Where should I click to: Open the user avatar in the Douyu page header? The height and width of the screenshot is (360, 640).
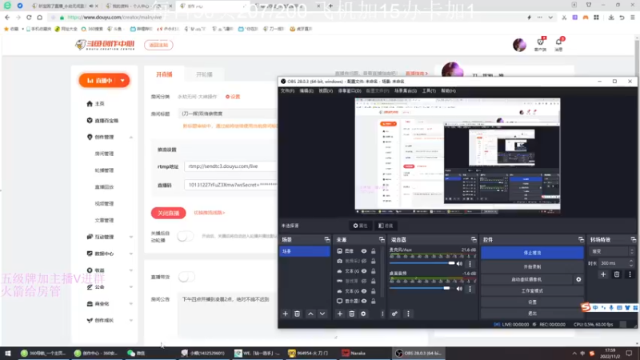tap(519, 45)
